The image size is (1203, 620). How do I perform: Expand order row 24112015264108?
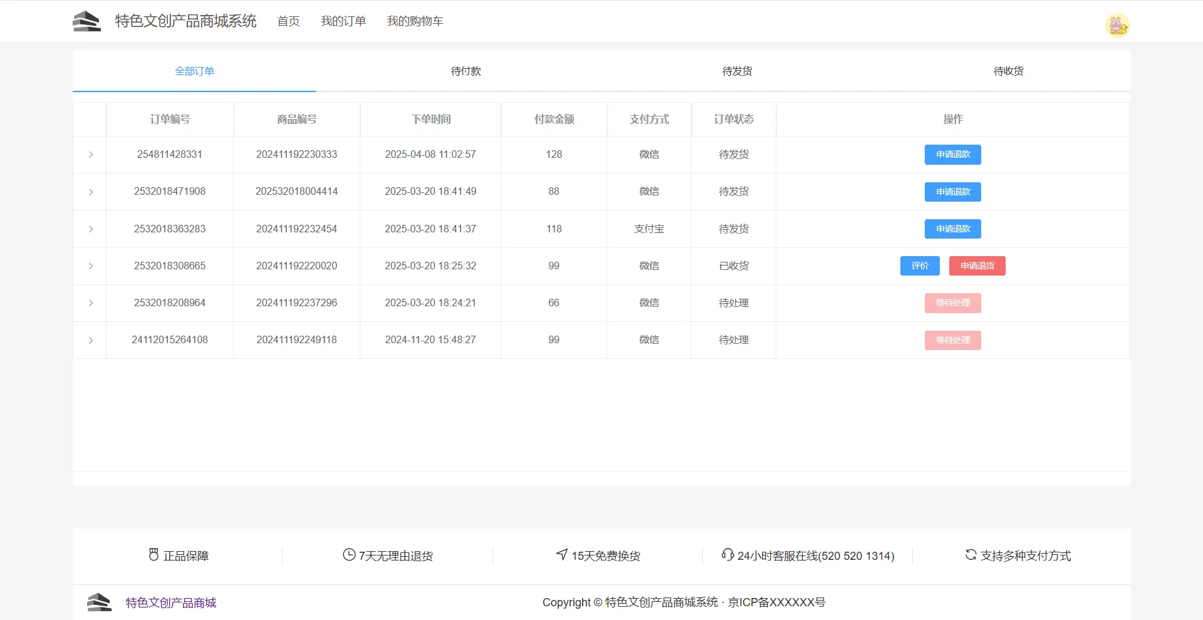(91, 340)
